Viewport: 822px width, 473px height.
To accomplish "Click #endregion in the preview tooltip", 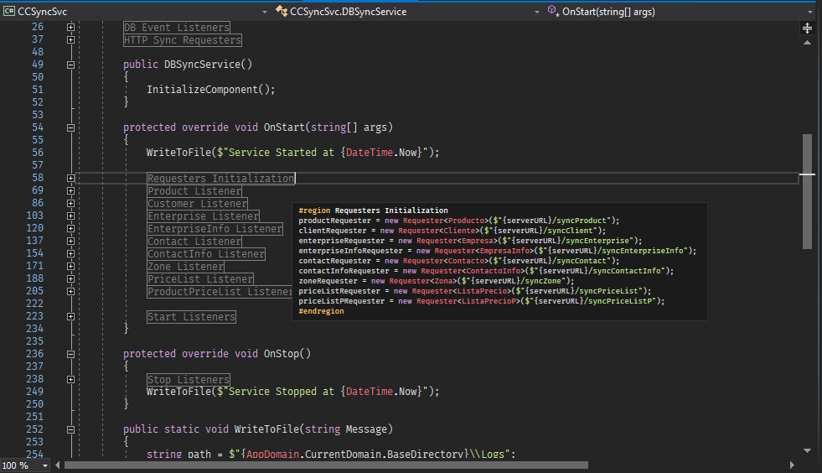I will pyautogui.click(x=322, y=311).
